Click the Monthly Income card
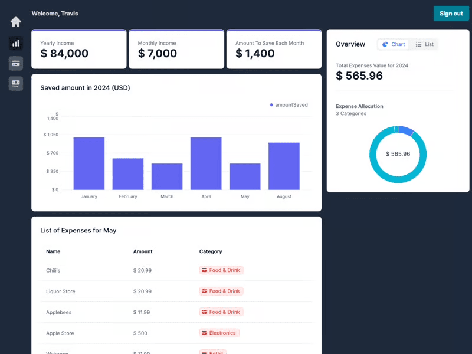Screen dimensions: 472x354 176,50
